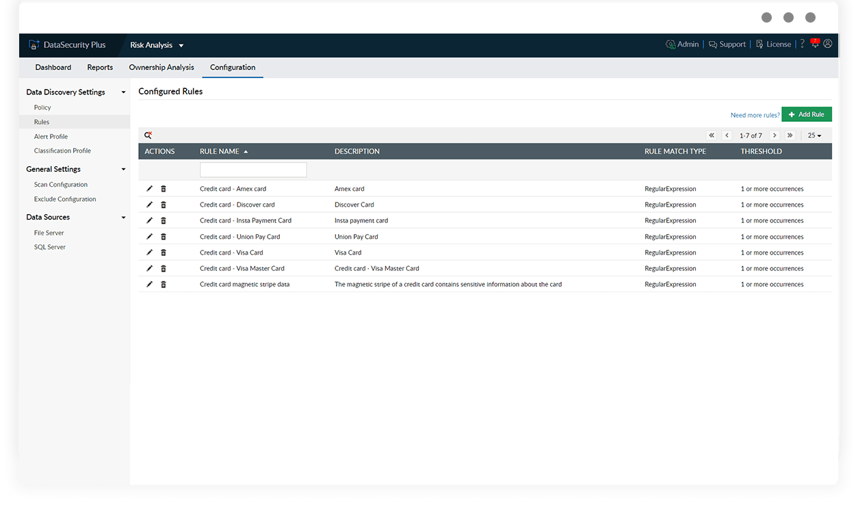858x505 pixels.
Task: Click the help question mark icon
Action: click(x=802, y=44)
